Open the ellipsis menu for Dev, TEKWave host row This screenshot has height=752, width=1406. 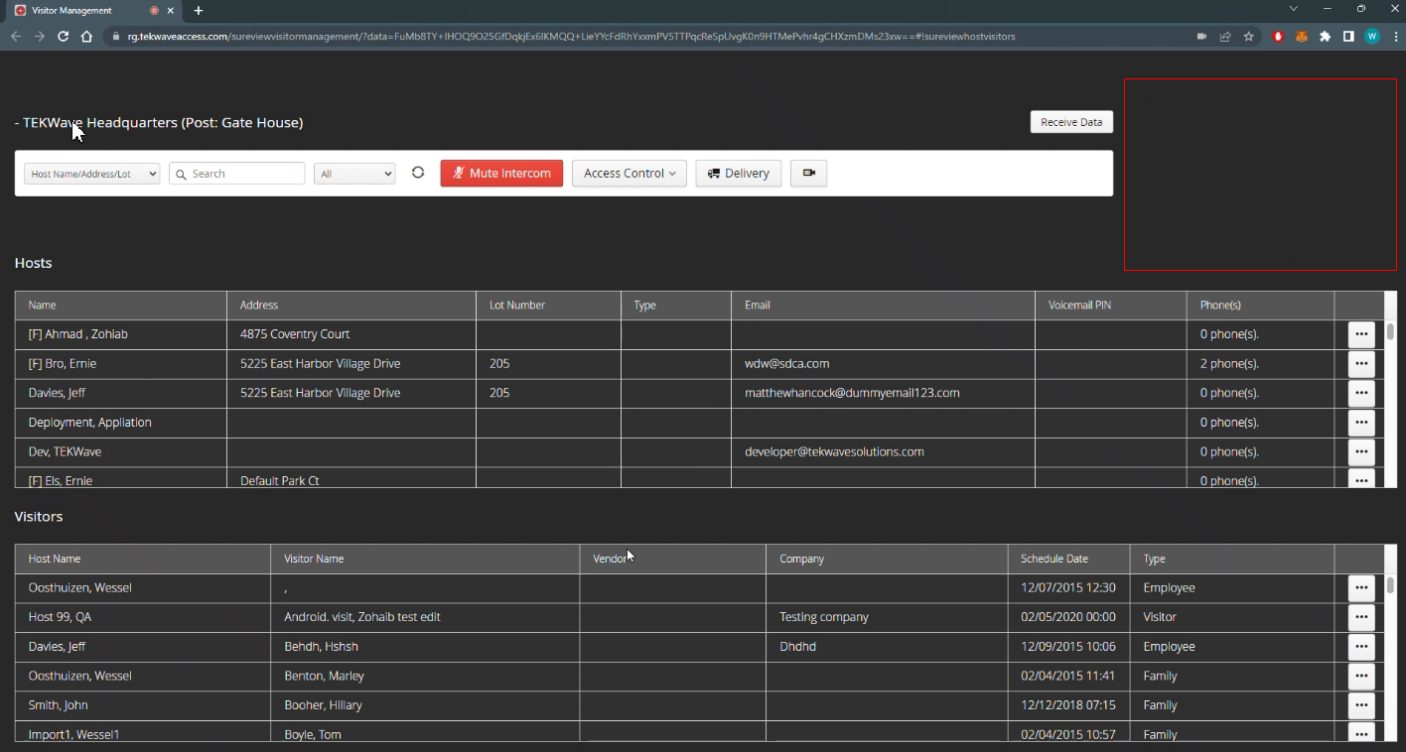tap(1360, 451)
